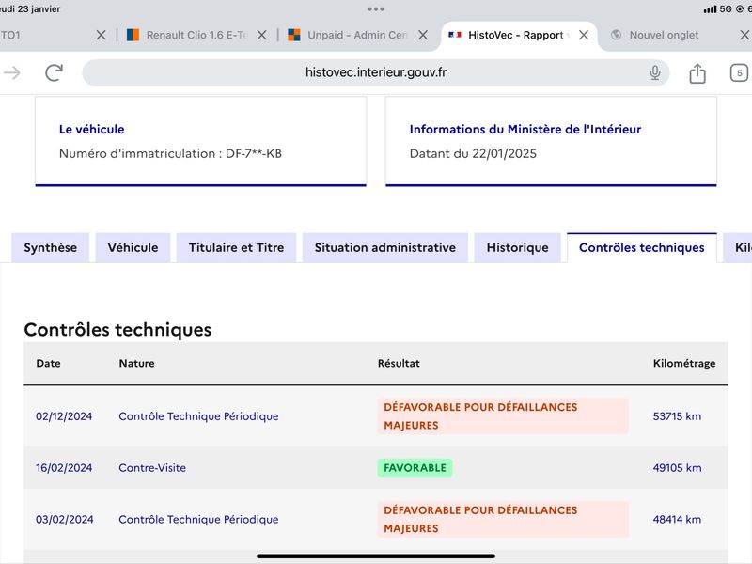
Task: Click the Datant du 22/01/2025 text
Action: coord(473,153)
